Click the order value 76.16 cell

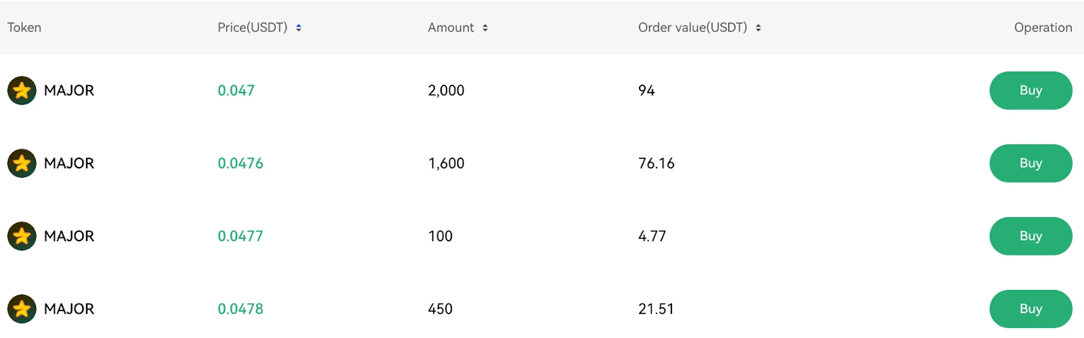656,164
